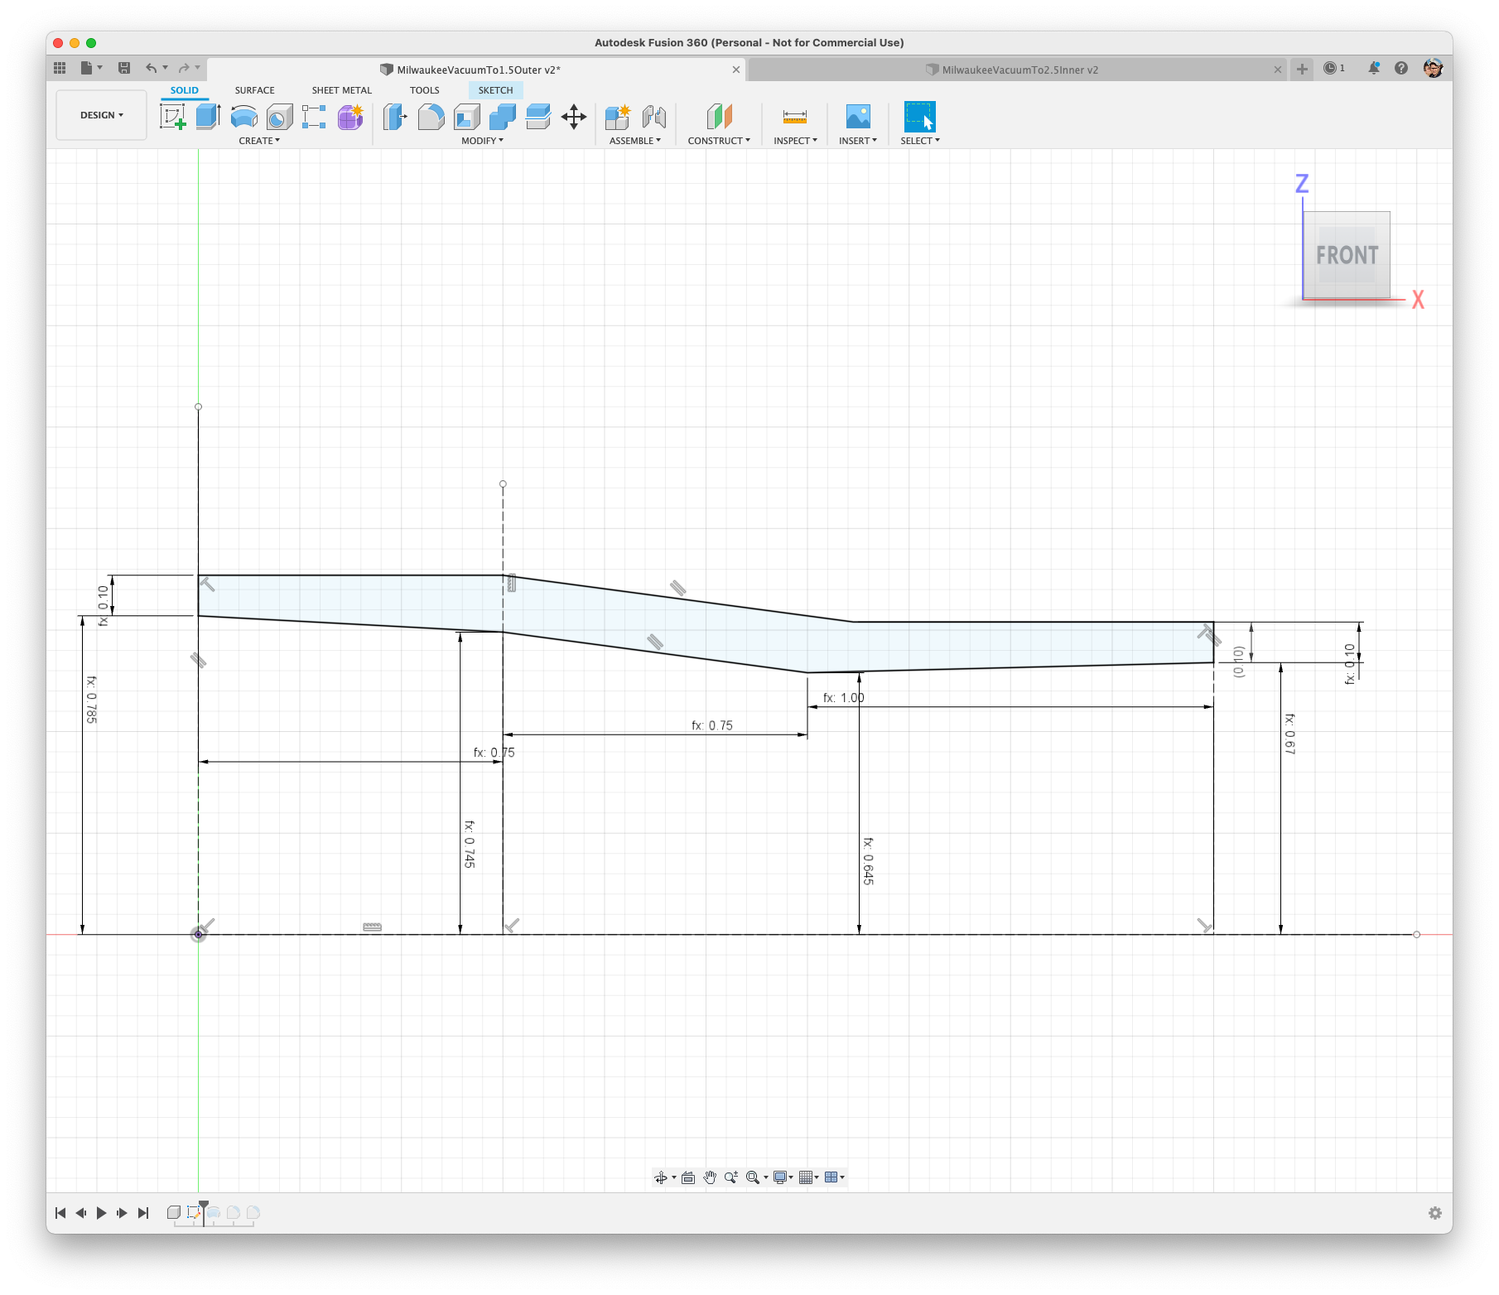This screenshot has width=1499, height=1295.
Task: Select the Combine tool
Action: 503,117
